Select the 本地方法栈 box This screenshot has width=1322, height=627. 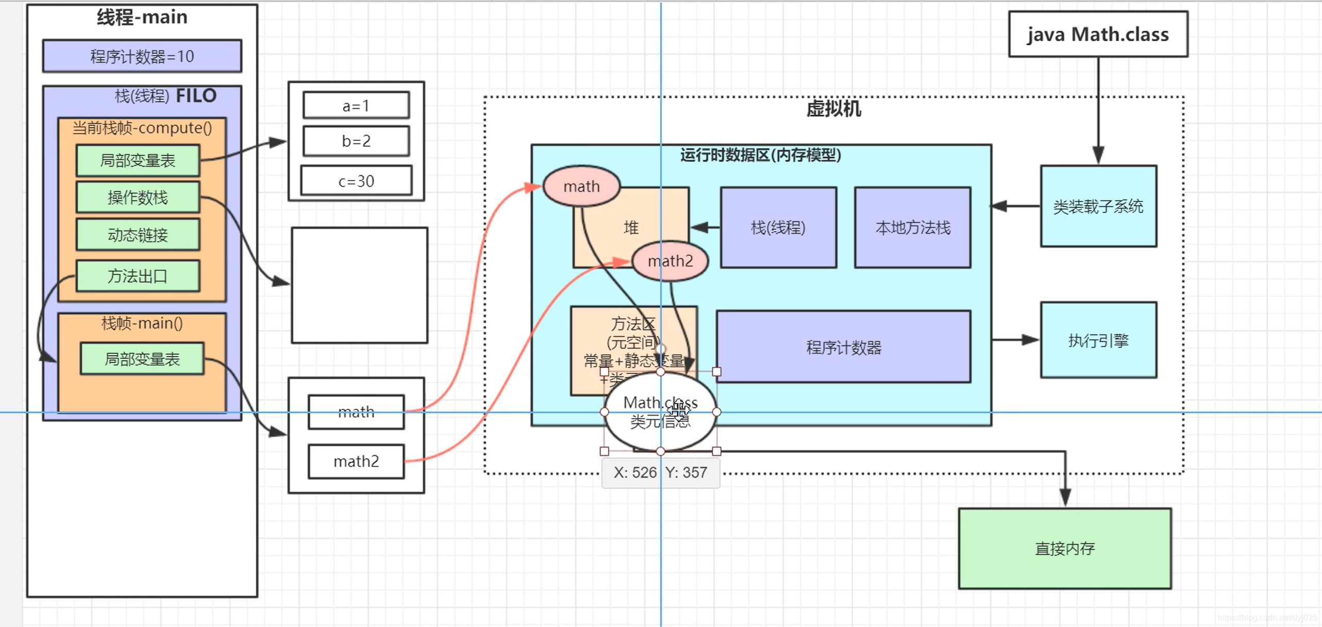(913, 227)
